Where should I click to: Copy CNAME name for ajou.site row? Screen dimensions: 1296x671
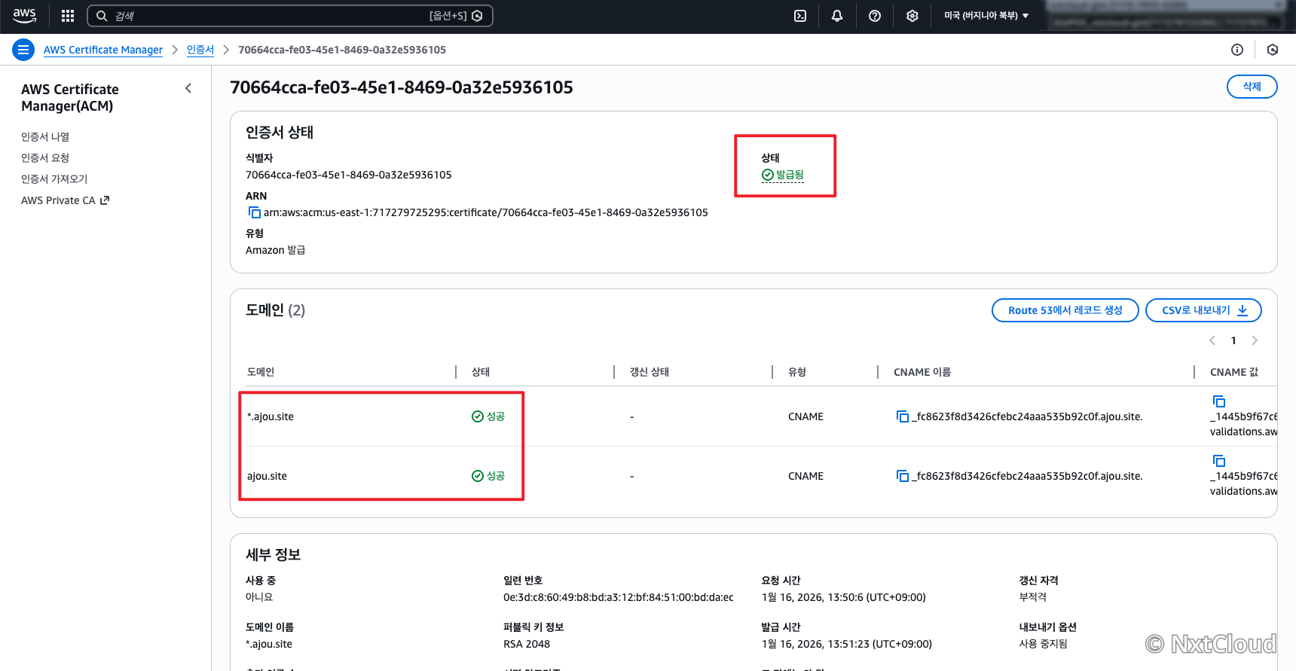[903, 476]
